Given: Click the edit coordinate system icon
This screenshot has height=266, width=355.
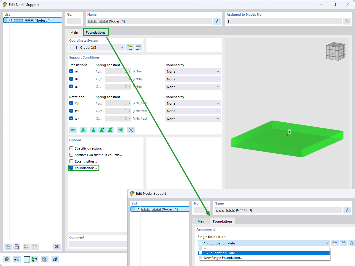Looking at the screenshot, I should point(138,47).
